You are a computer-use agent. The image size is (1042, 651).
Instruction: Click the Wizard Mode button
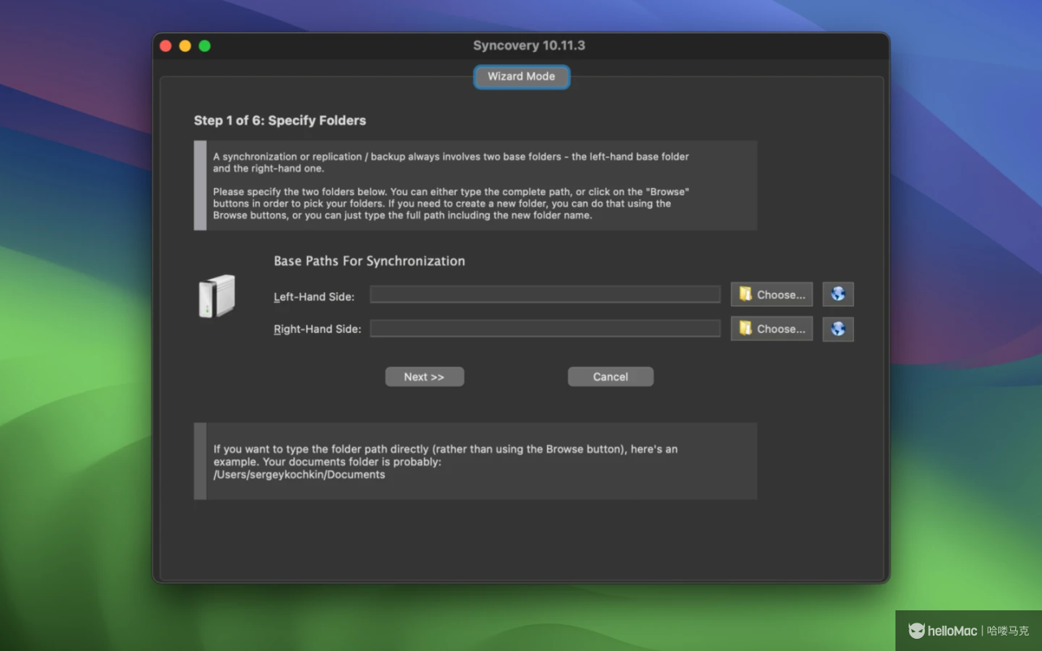pyautogui.click(x=521, y=76)
